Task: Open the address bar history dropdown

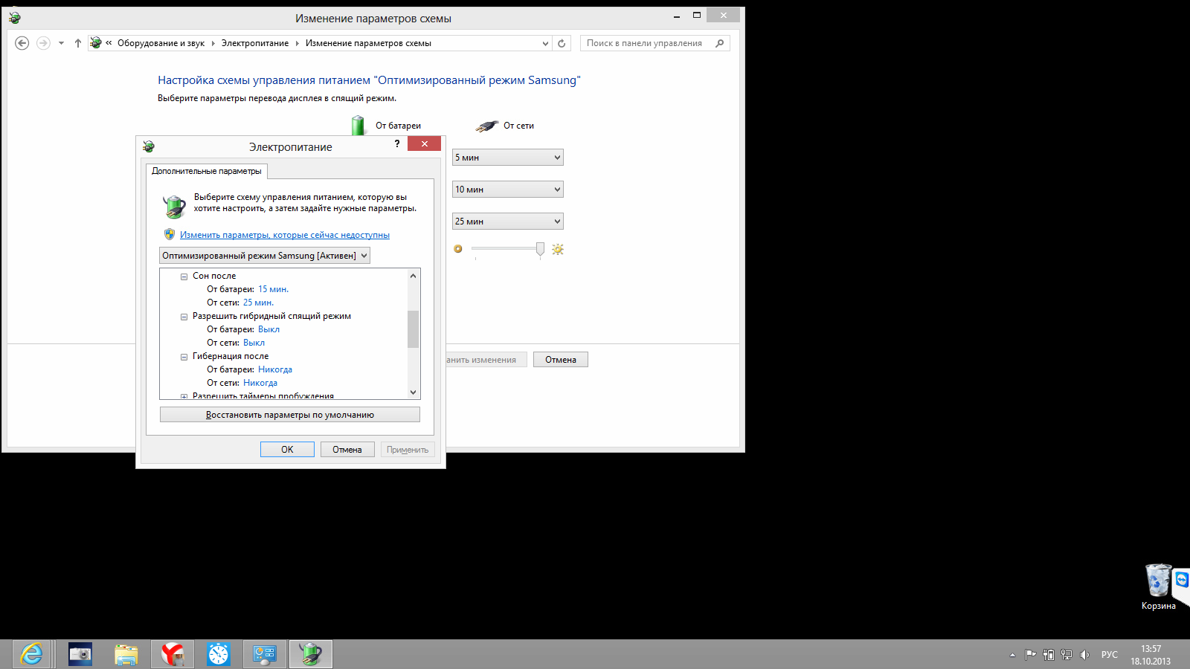Action: coord(545,43)
